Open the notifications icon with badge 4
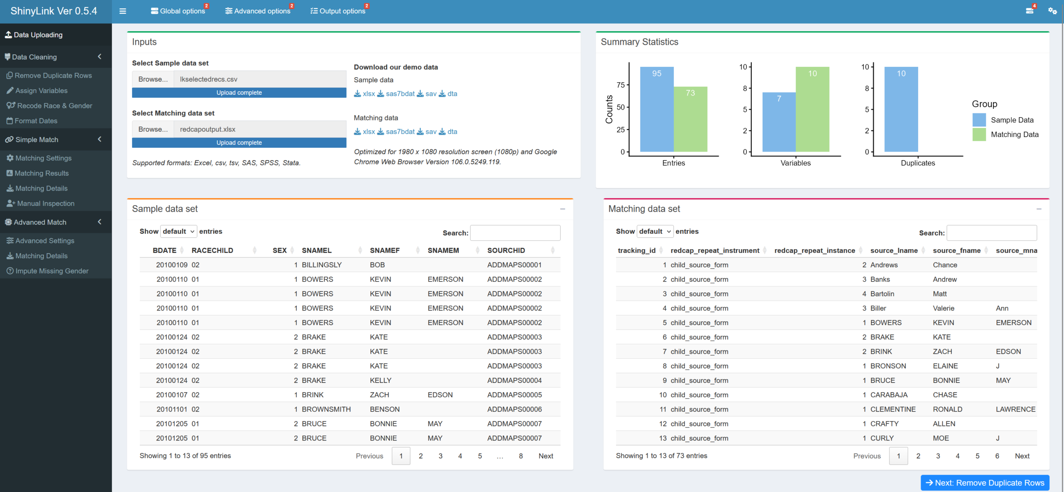 point(1031,10)
